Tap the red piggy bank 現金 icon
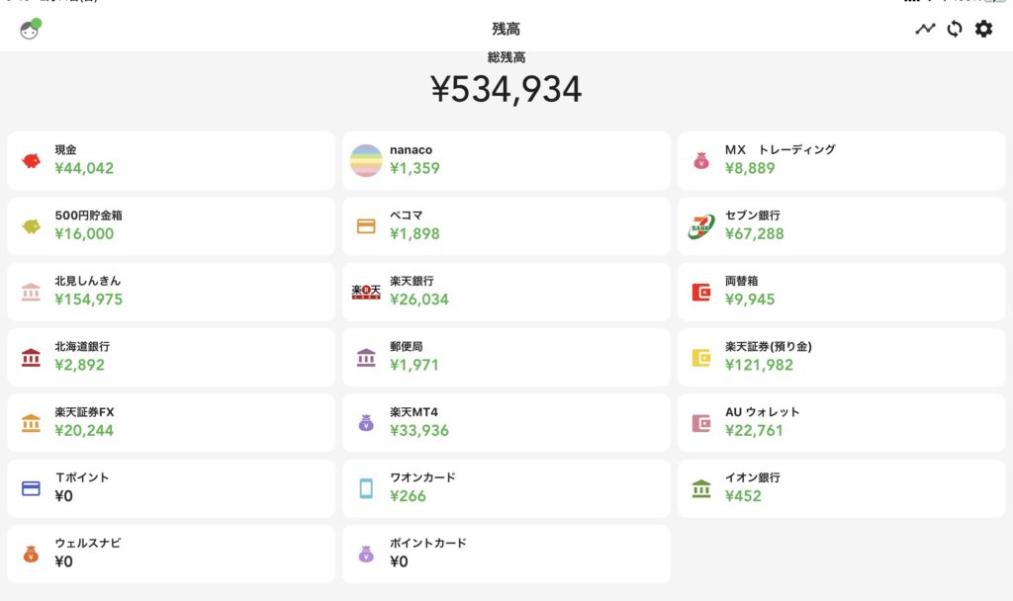 31,160
